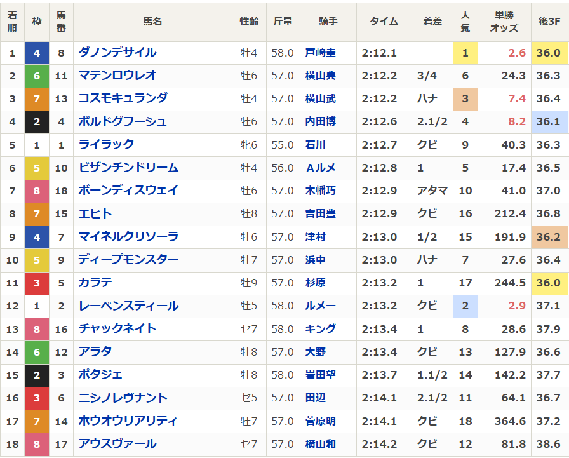
Task: Click the 後3F column header
Action: 549,22
